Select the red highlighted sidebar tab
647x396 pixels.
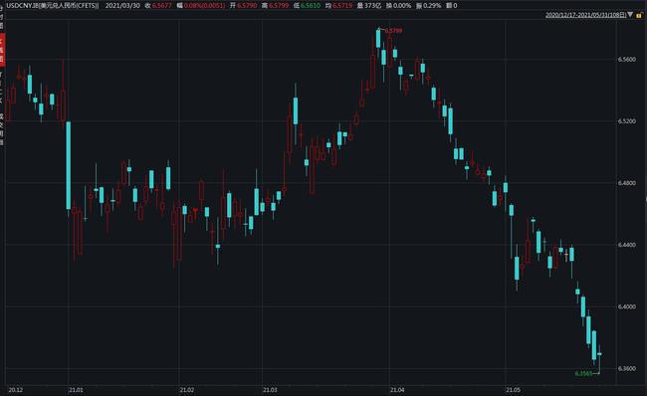tap(2, 50)
